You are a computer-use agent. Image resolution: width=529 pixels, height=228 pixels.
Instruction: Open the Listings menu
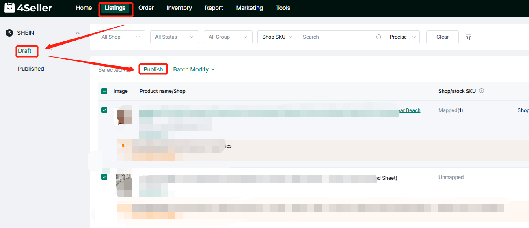click(115, 8)
